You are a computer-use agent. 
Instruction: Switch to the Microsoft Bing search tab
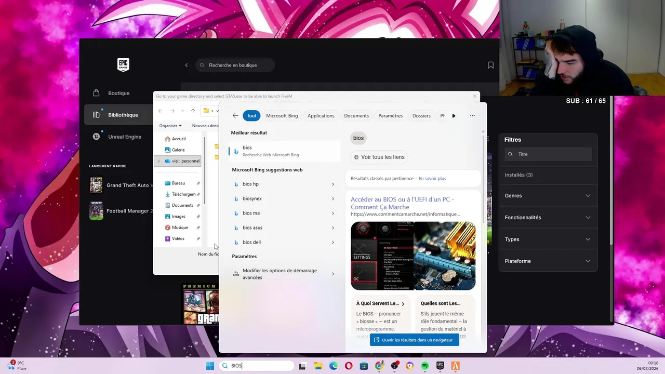(x=282, y=116)
